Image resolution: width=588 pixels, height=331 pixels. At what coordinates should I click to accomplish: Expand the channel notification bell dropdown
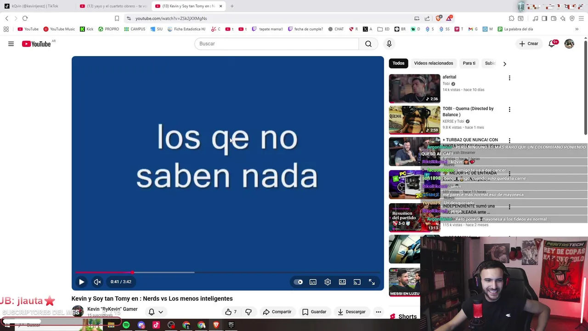[x=156, y=312]
